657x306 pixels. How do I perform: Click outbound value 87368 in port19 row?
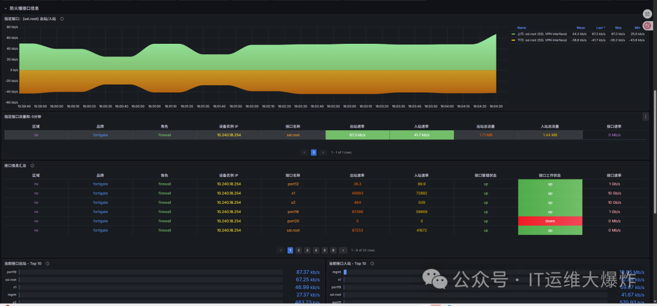point(358,212)
